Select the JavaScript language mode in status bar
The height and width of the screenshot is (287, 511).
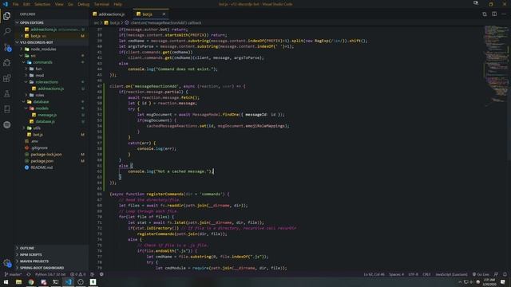(451, 274)
